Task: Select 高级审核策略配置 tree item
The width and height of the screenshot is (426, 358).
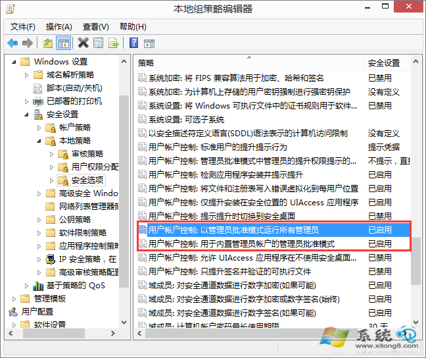Action: (89, 272)
